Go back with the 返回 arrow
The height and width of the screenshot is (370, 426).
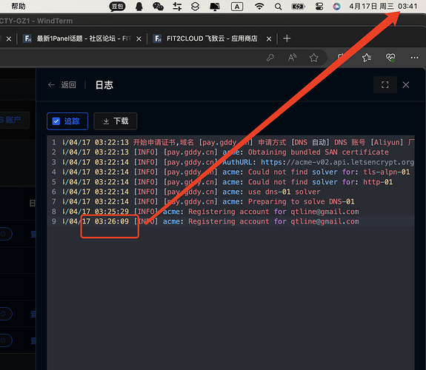tap(62, 85)
